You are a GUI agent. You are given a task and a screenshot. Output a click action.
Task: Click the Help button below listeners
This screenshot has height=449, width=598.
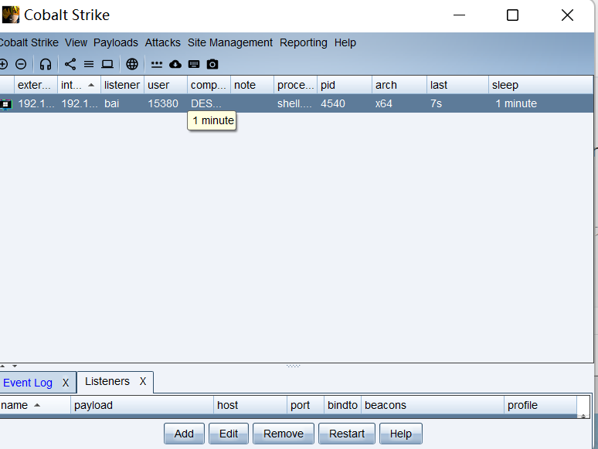coord(401,434)
